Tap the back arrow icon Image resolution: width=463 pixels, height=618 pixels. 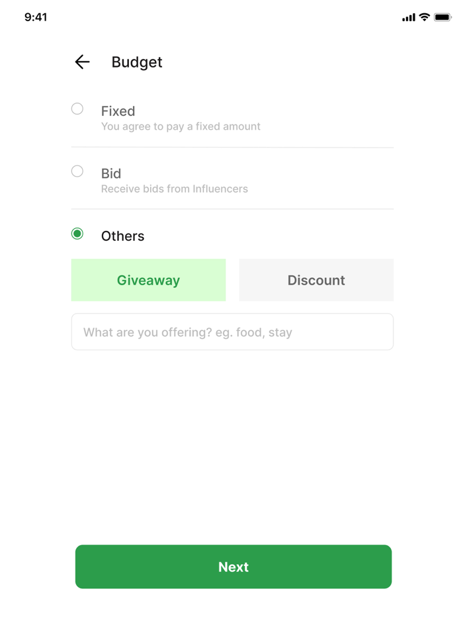81,62
